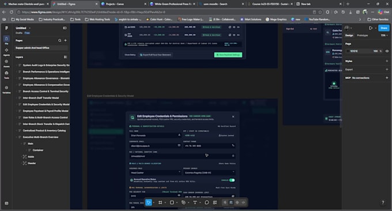The height and width of the screenshot is (211, 392).
Task: Collapse the Main layer
Action: (x=21, y=144)
